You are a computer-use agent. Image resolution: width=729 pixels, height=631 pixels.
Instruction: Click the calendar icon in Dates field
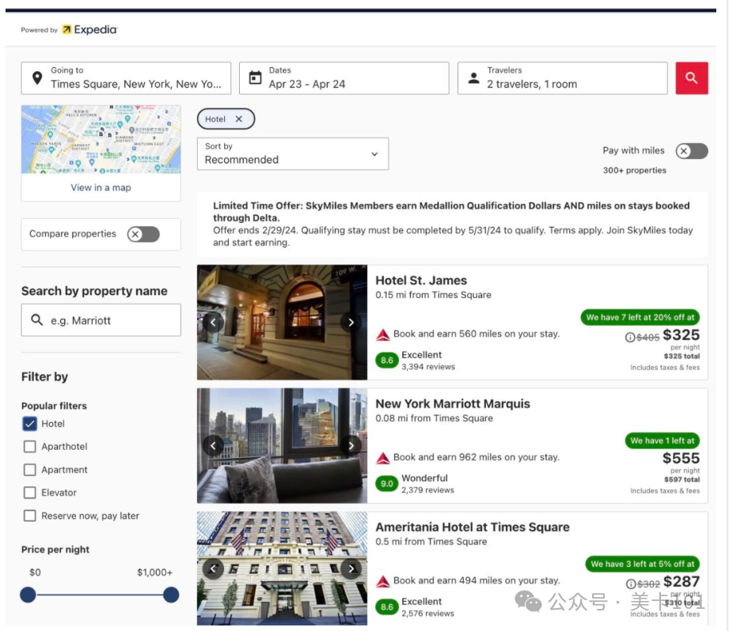pyautogui.click(x=255, y=77)
